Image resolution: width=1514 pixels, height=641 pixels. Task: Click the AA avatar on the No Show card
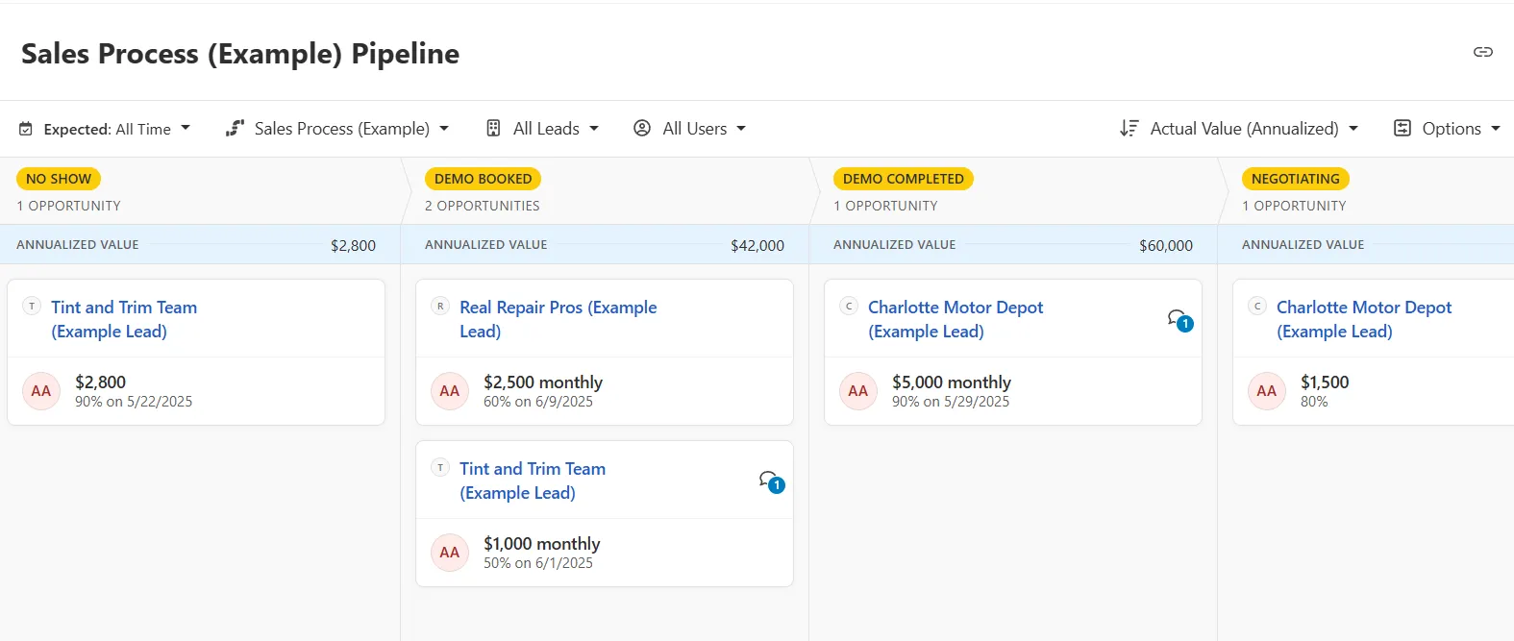(41, 391)
